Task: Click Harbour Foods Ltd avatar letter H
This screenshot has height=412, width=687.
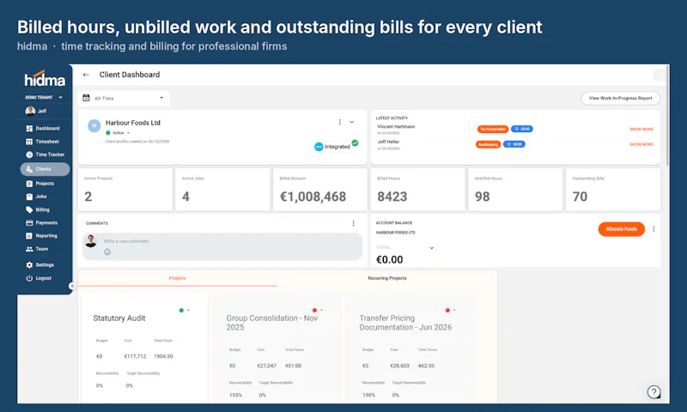Action: 94,125
